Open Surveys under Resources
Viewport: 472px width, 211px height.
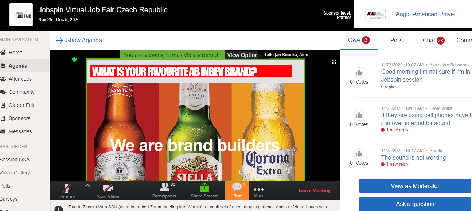click(x=9, y=199)
